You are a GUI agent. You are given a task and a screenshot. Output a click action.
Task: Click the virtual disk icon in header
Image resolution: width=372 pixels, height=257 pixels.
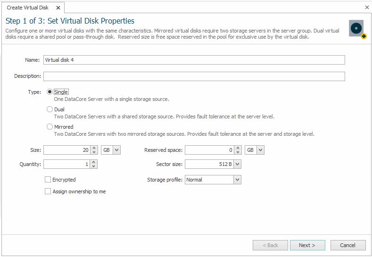tap(357, 29)
